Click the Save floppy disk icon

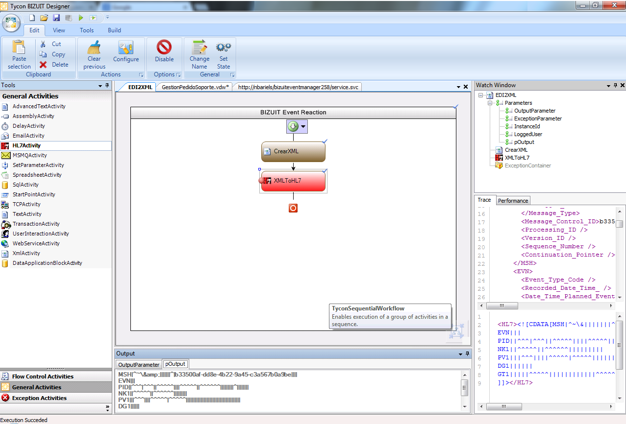pyautogui.click(x=56, y=18)
